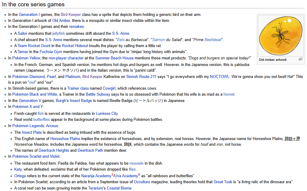Go to Horseshoe Plains link
Image resolution: width=307 pixels, height=191 pixels.
point(65,139)
